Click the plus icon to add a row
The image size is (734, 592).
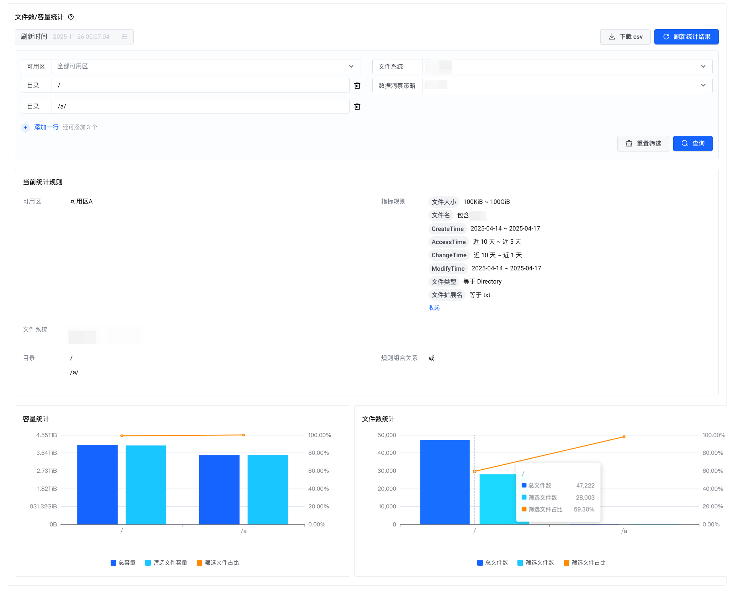[x=26, y=127]
